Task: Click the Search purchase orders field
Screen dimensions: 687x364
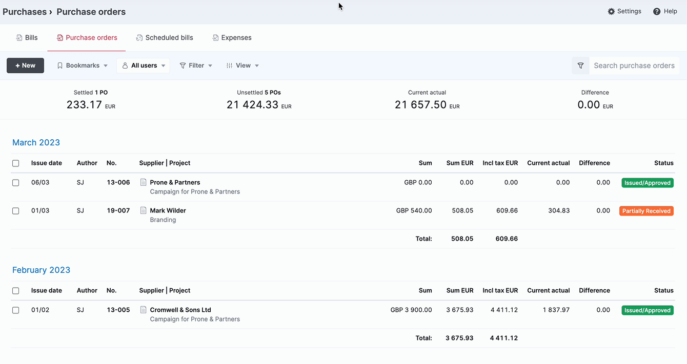Action: (x=634, y=66)
